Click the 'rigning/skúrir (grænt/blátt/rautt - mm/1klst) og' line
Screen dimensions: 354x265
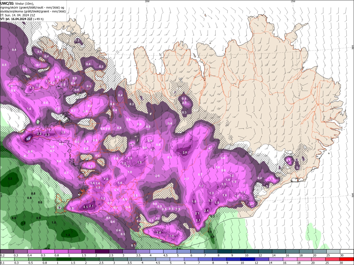pos(32,7)
